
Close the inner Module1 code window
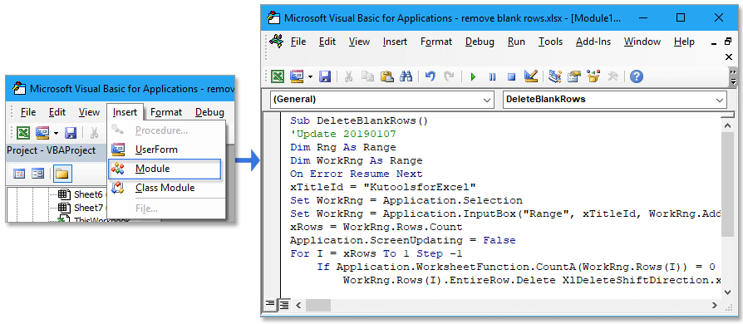click(729, 56)
